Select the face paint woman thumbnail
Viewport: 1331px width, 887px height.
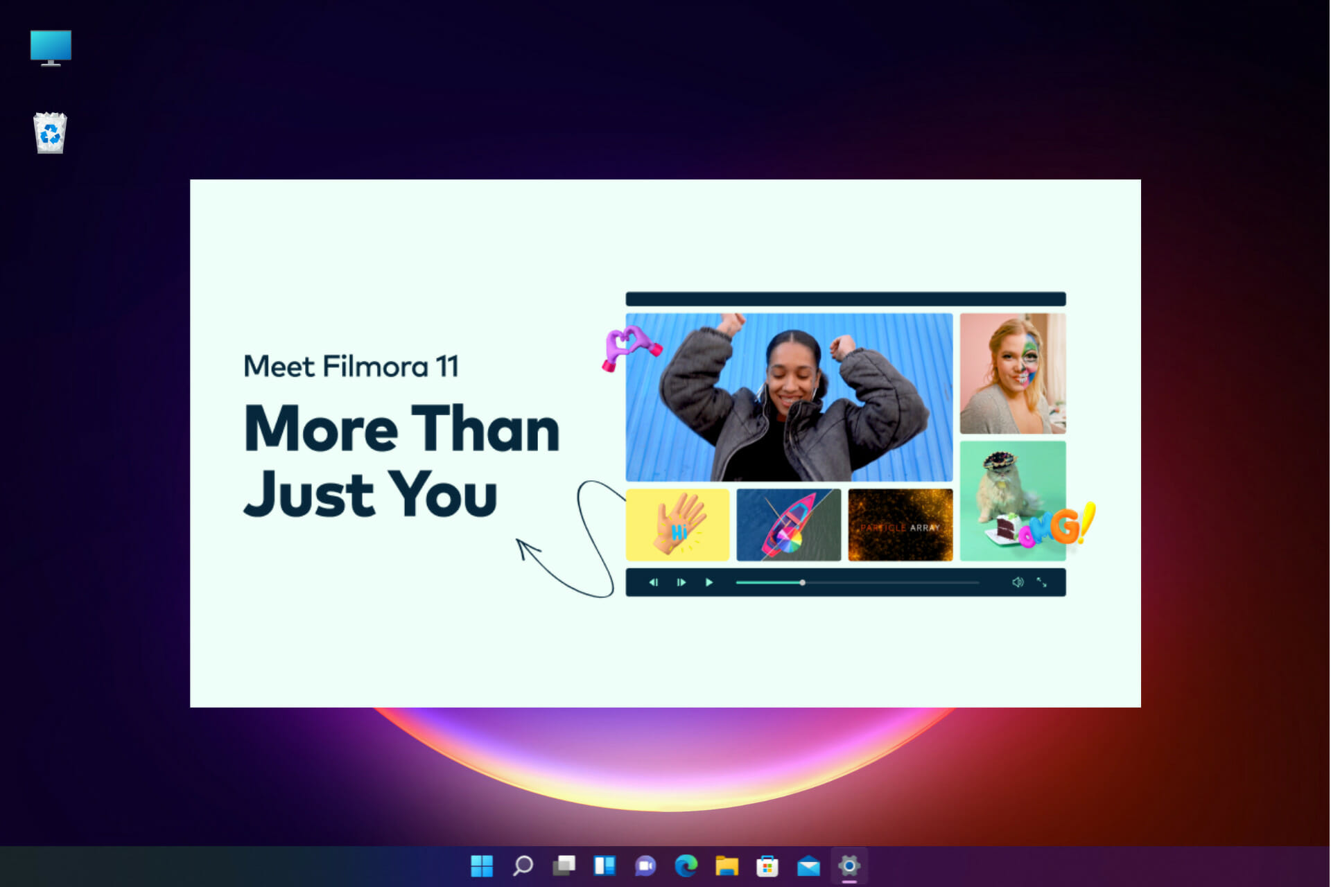(x=1013, y=374)
